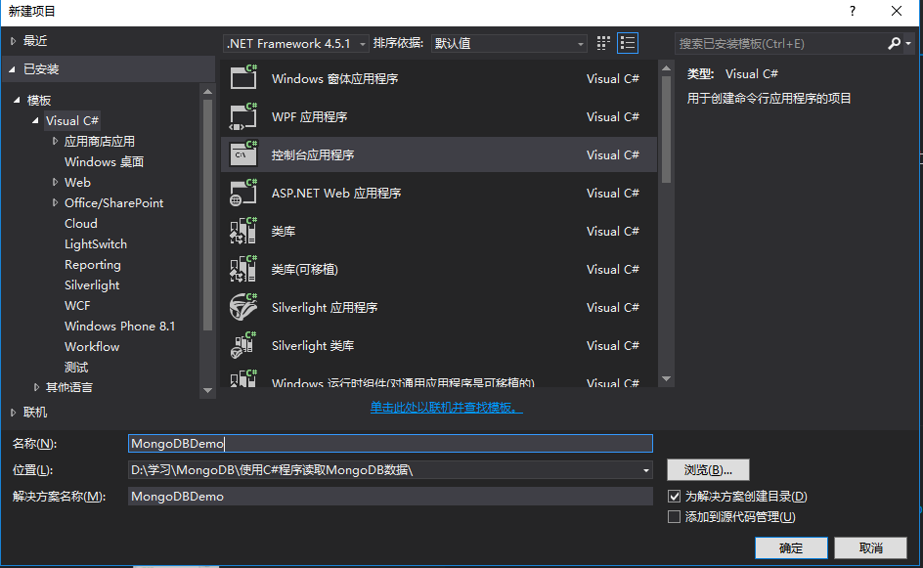Image resolution: width=923 pixels, height=568 pixels.
Task: Collapse the 模板 tree node
Action: point(17,100)
